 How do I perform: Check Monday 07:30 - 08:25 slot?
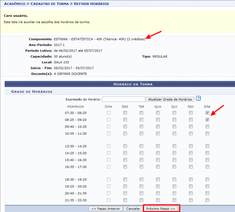(x=125, y=113)
